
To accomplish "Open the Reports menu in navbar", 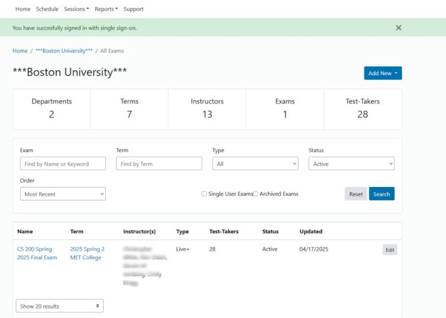I will (106, 9).
